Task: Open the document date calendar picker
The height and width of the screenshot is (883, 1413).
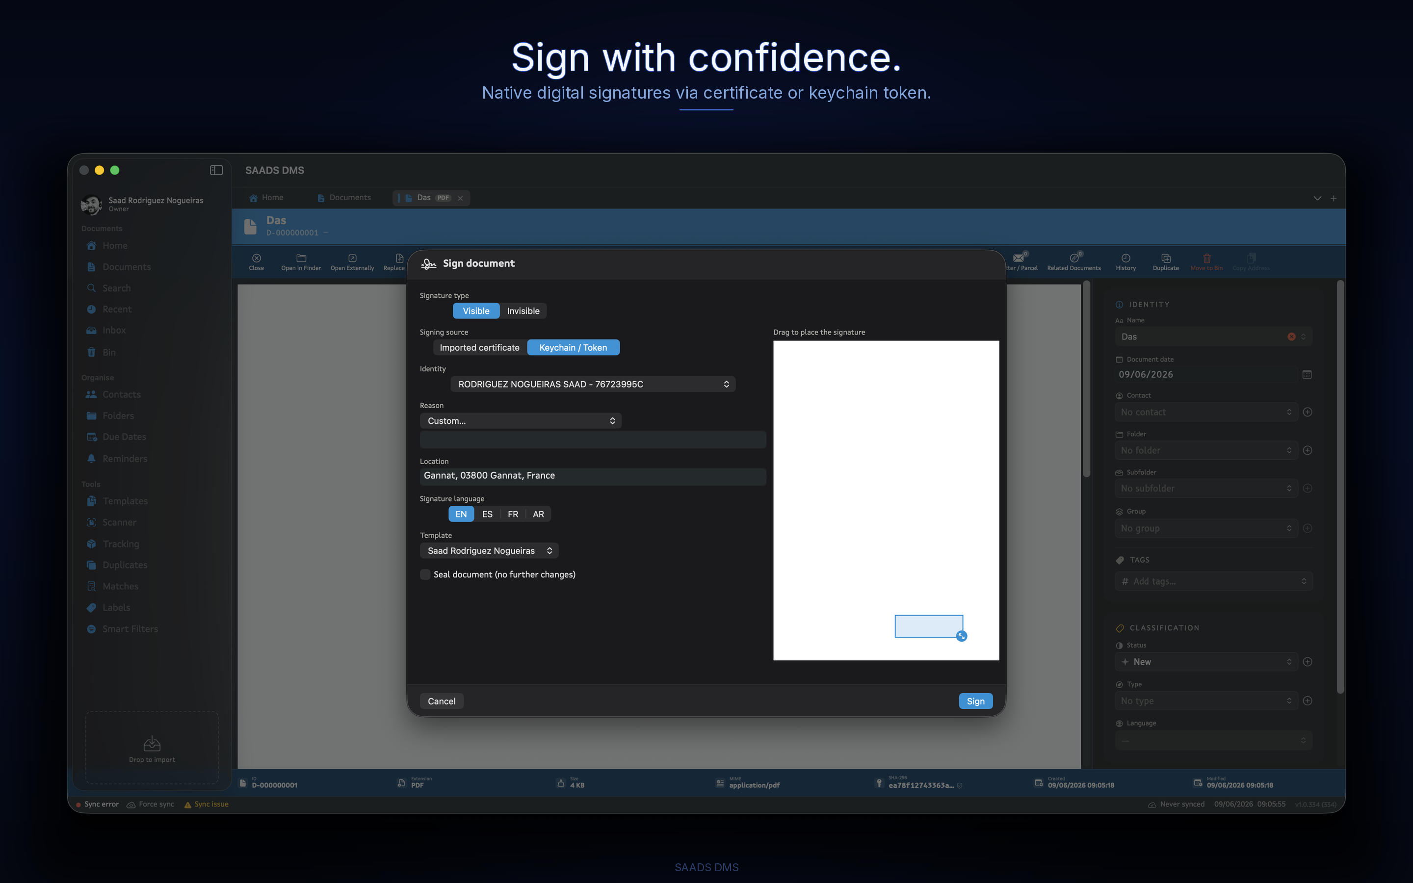Action: (x=1307, y=374)
